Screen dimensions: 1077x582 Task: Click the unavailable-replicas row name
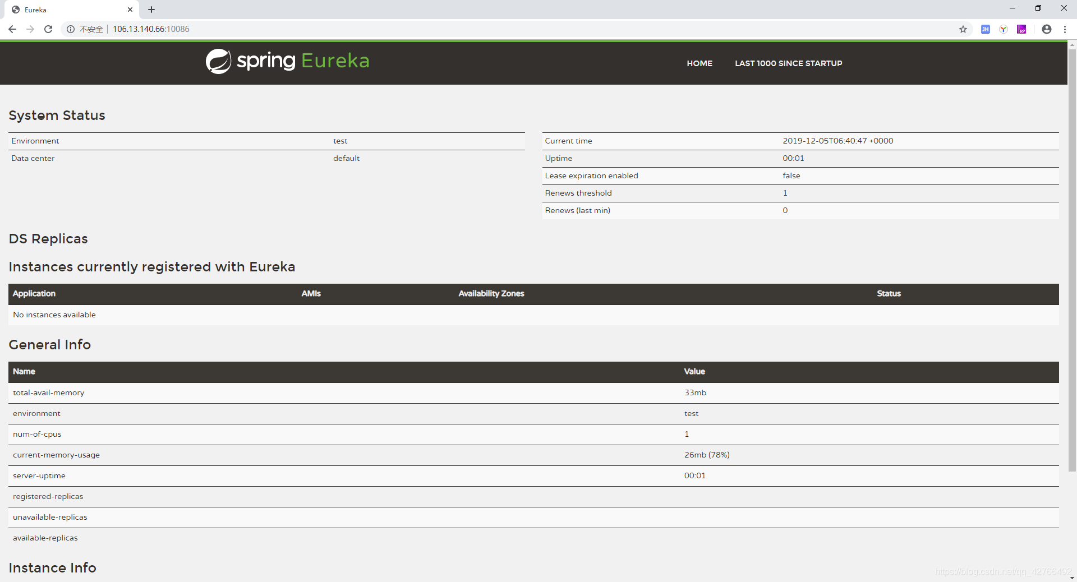point(50,517)
